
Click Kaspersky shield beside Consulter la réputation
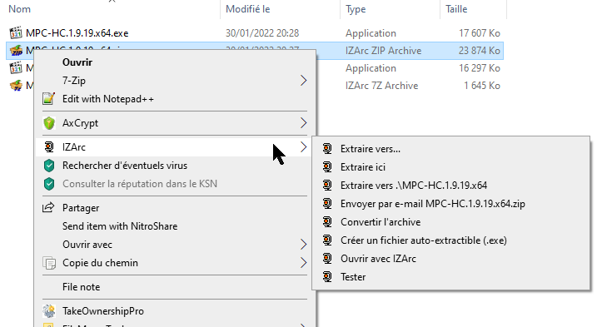tap(49, 184)
